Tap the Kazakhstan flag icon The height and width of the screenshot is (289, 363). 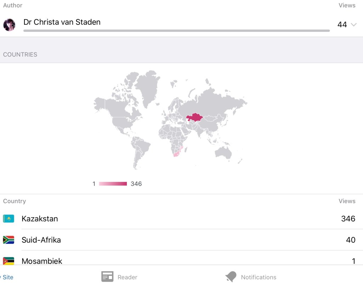[x=9, y=219]
